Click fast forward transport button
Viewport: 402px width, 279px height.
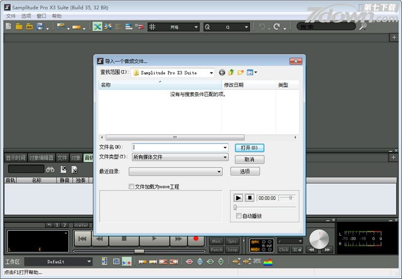click(x=178, y=238)
